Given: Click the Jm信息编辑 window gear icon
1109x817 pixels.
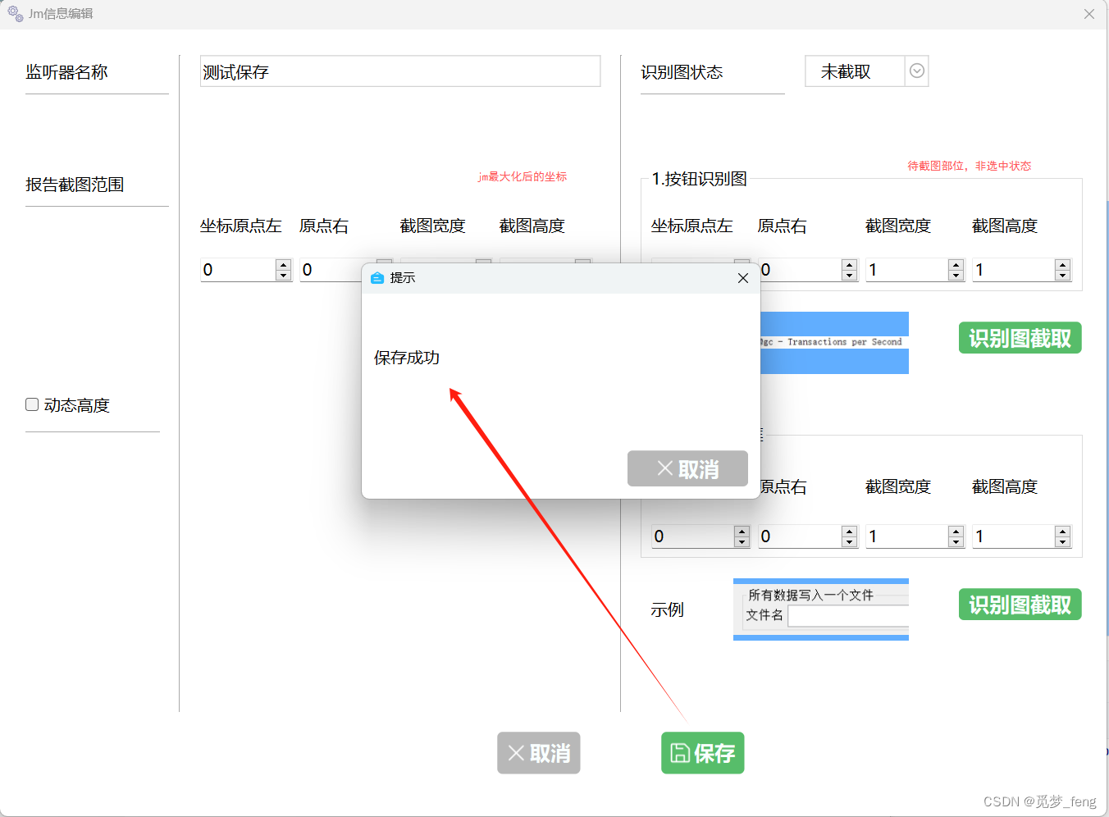Looking at the screenshot, I should 16,14.
